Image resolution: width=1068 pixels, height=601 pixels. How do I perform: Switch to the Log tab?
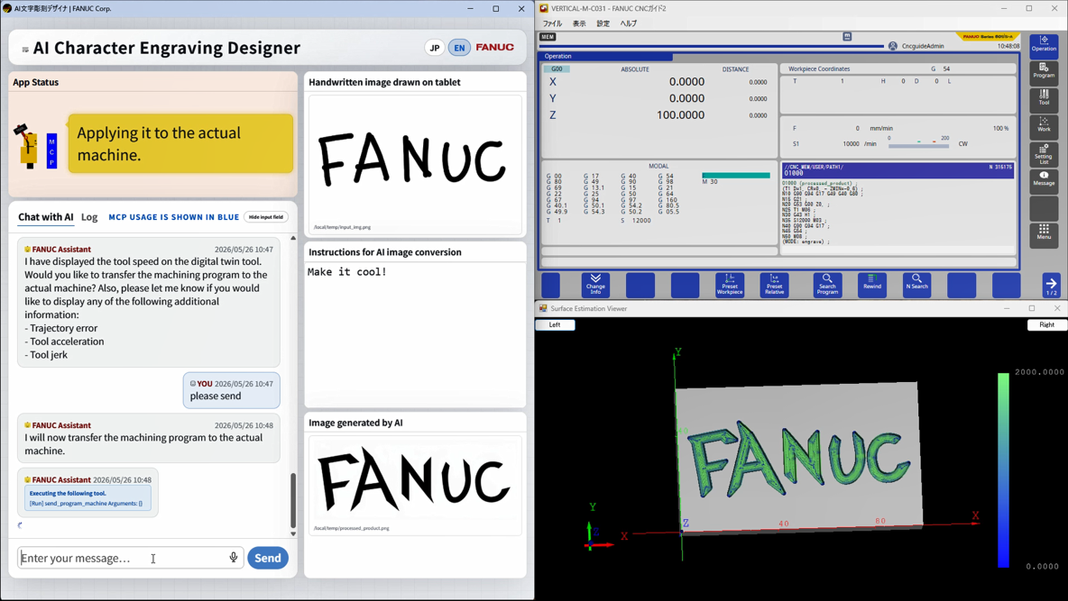pyautogui.click(x=89, y=217)
